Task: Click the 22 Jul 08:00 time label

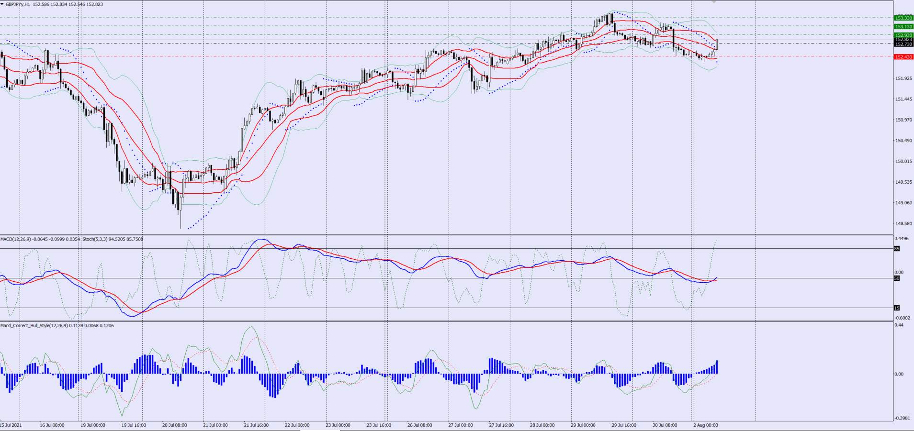Action: tap(297, 425)
